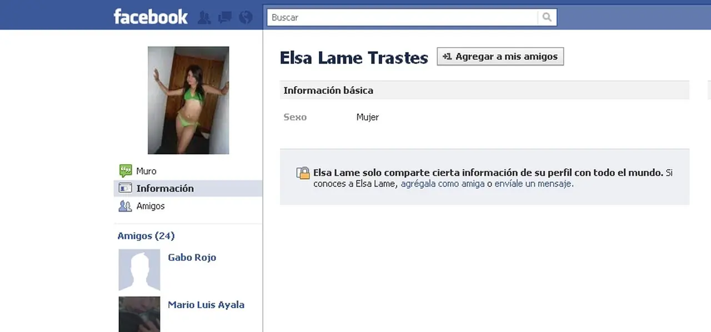Select the Información sidebar item
The image size is (711, 332).
tap(165, 188)
